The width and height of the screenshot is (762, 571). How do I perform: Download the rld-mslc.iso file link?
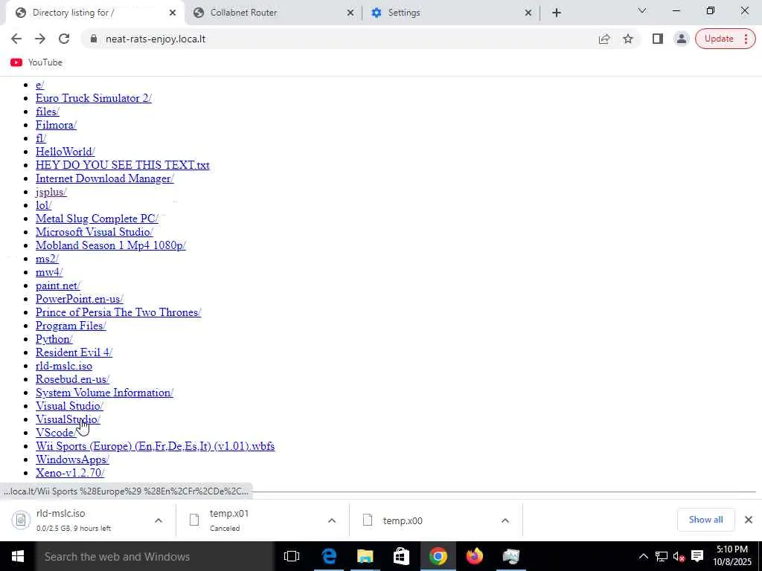tap(64, 366)
